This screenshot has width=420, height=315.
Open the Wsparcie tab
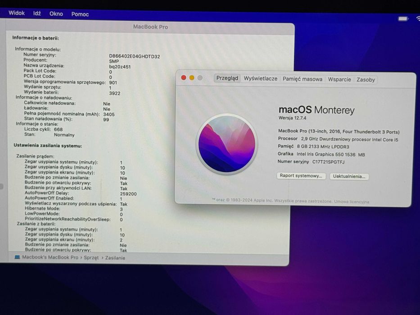point(339,79)
